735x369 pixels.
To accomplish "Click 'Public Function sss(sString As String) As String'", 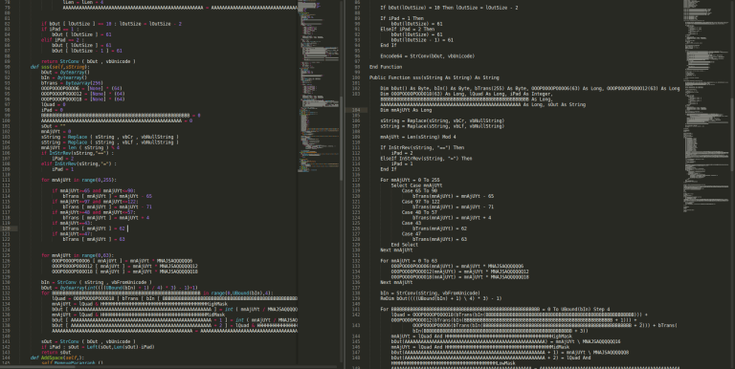I will click(x=434, y=77).
